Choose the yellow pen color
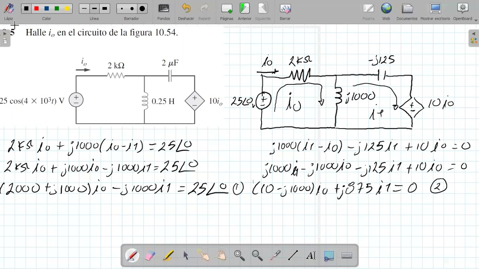Viewport: 479px width, 269px height. coord(67,9)
